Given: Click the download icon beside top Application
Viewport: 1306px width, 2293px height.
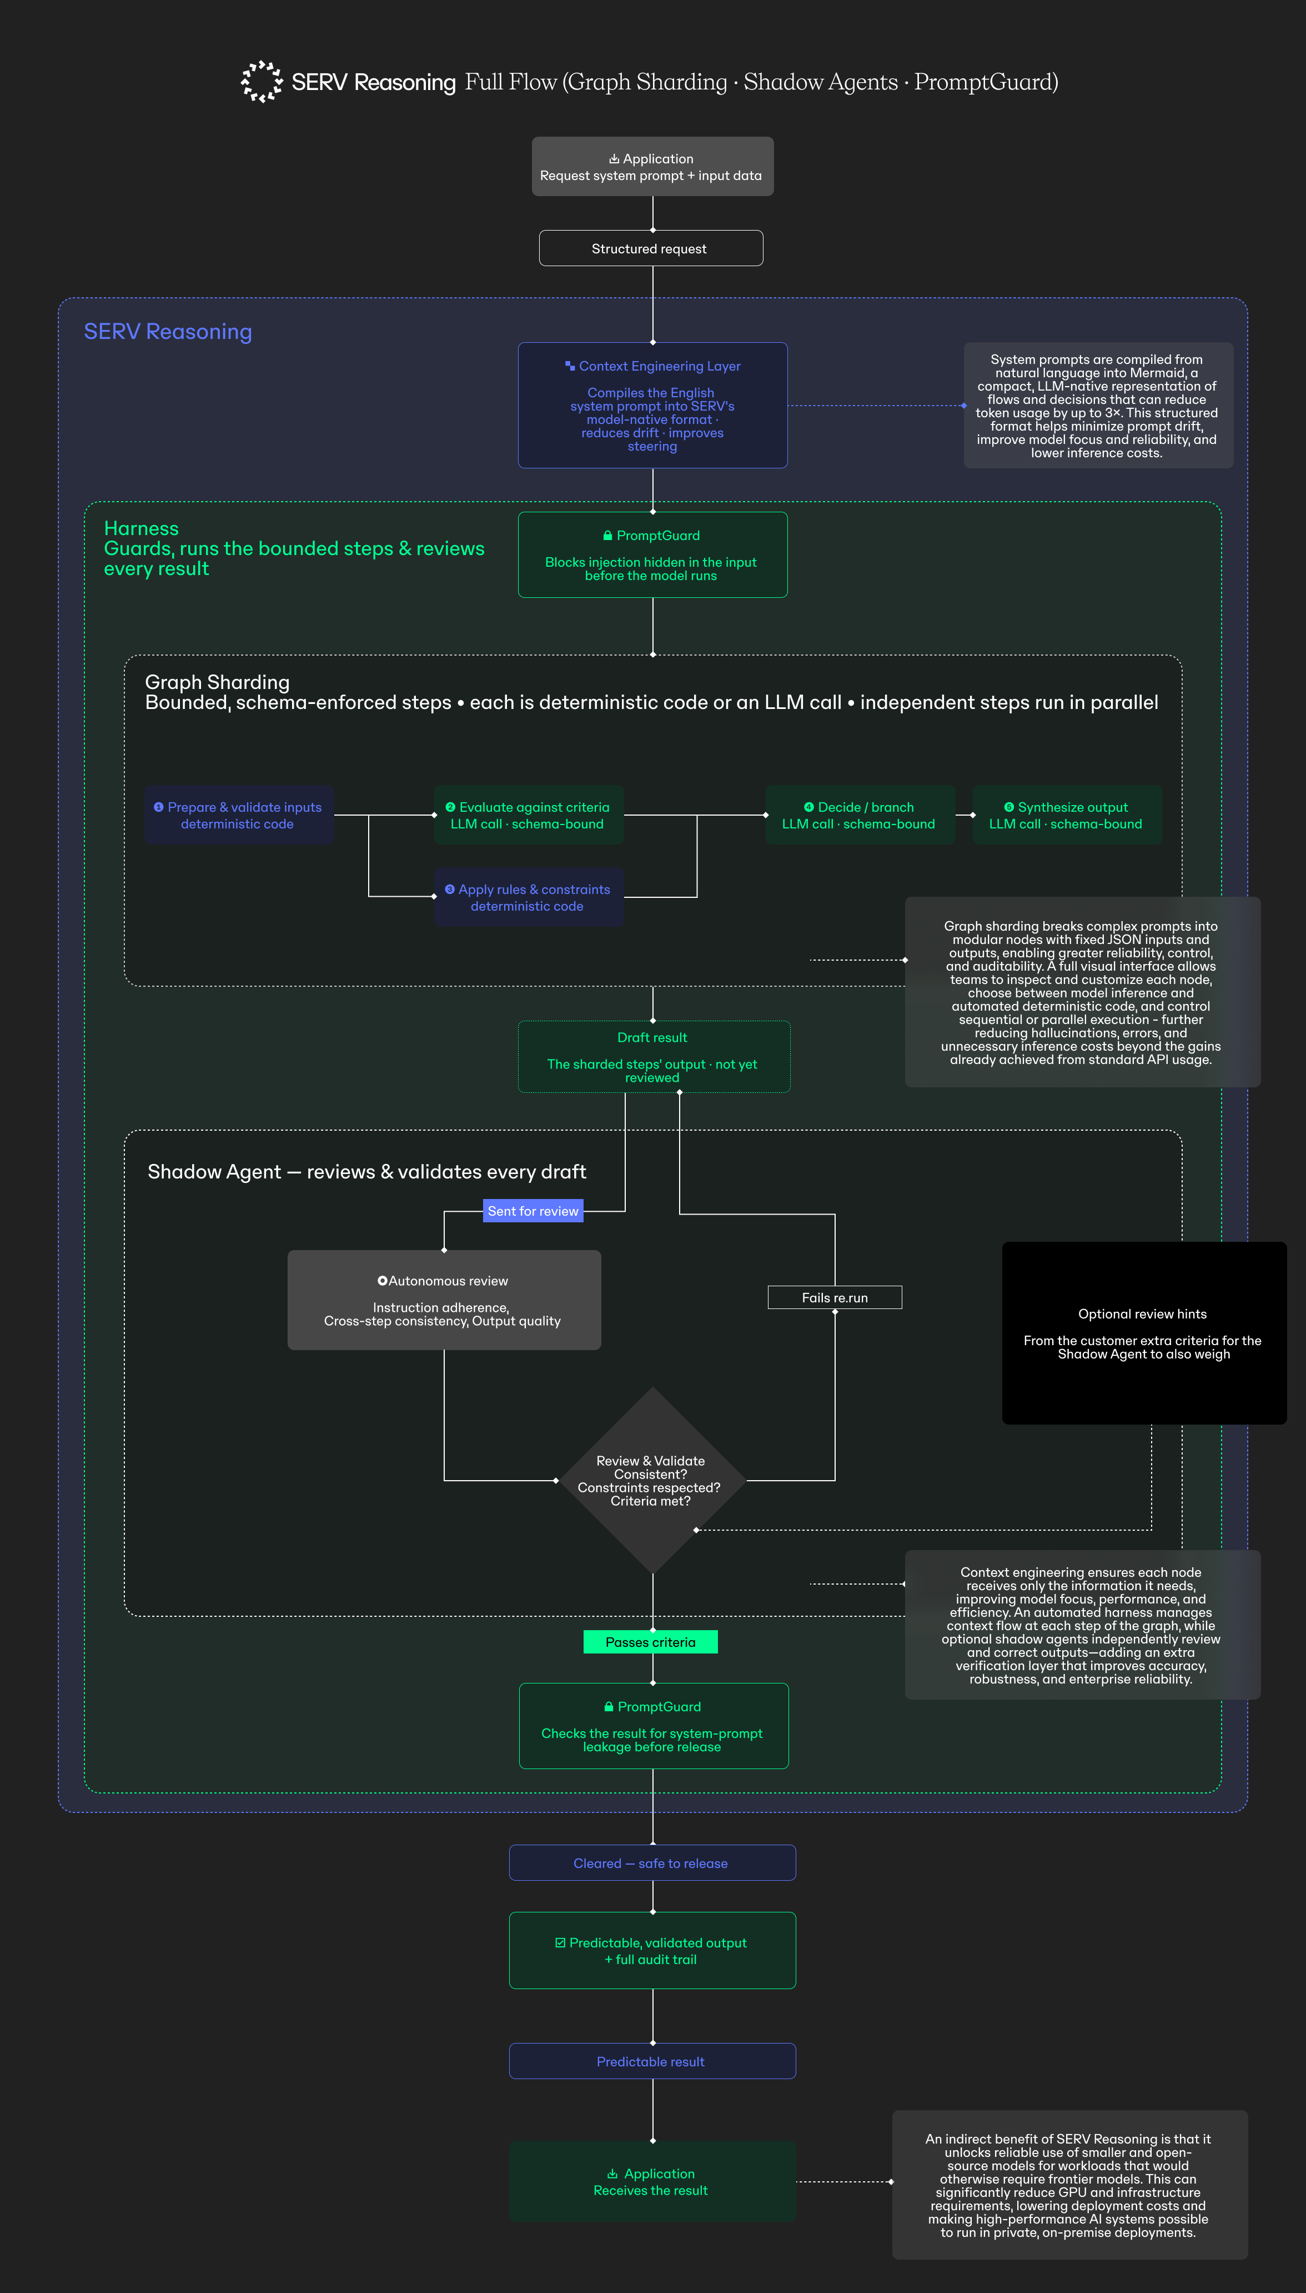Looking at the screenshot, I should point(615,159).
